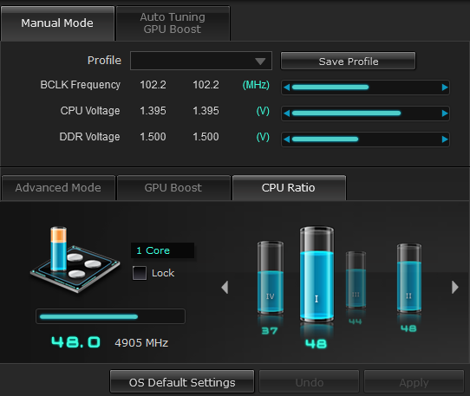Click the BCLK Frequency slider track
Viewport: 470px width, 396px height.
click(365, 88)
